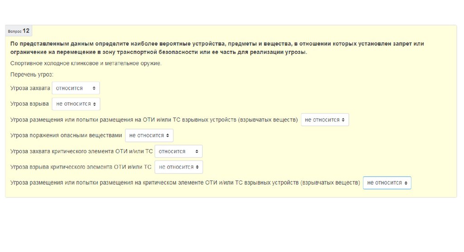Click 'Угроза взрыва критического элемента ОТИ' label
Viewport: 464px width, 252px height.
click(81, 167)
